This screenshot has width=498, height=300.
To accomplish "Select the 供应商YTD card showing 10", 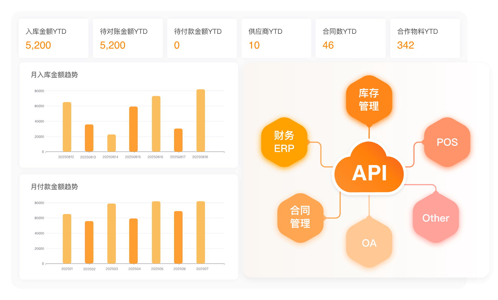I will 276,38.
